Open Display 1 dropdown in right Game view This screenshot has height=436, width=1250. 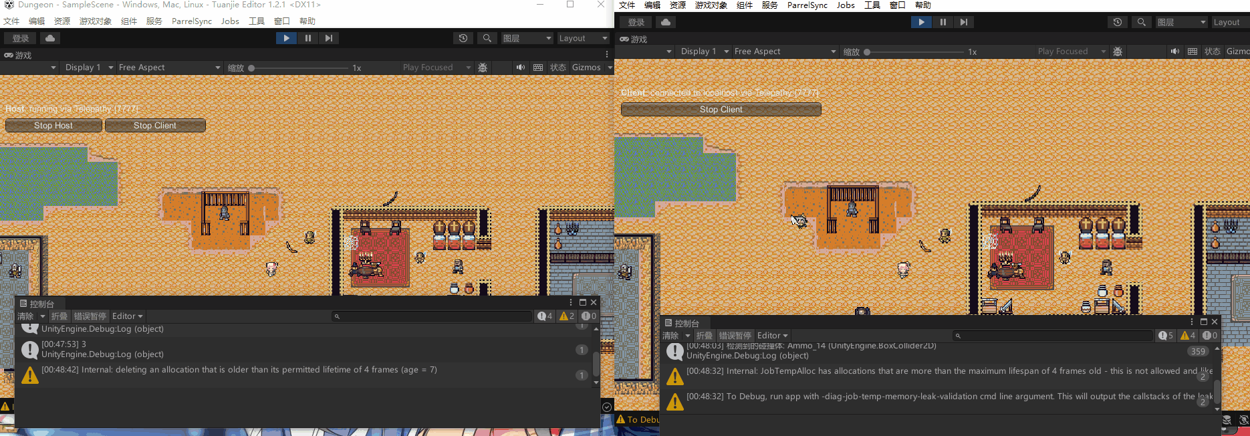(x=704, y=51)
